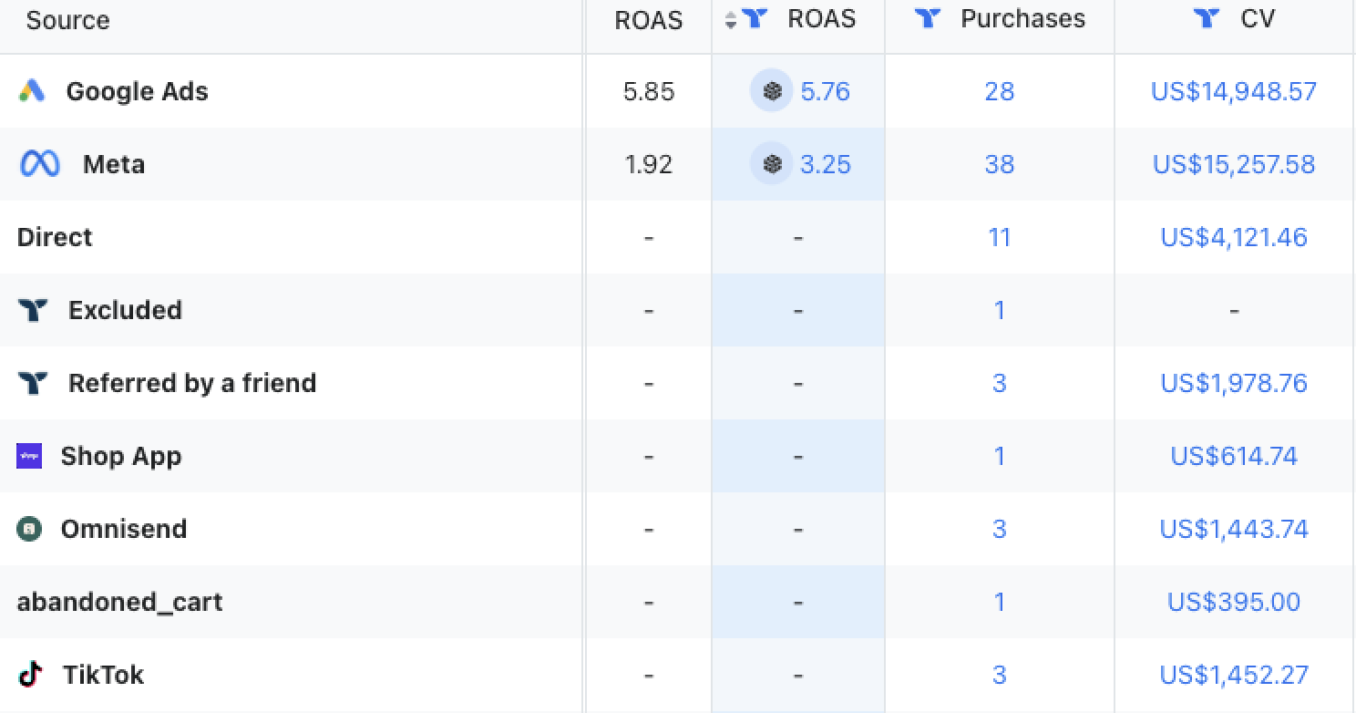Click Meta platform ROAS 1.92
Viewport: 1356px width, 713px height.
click(649, 164)
